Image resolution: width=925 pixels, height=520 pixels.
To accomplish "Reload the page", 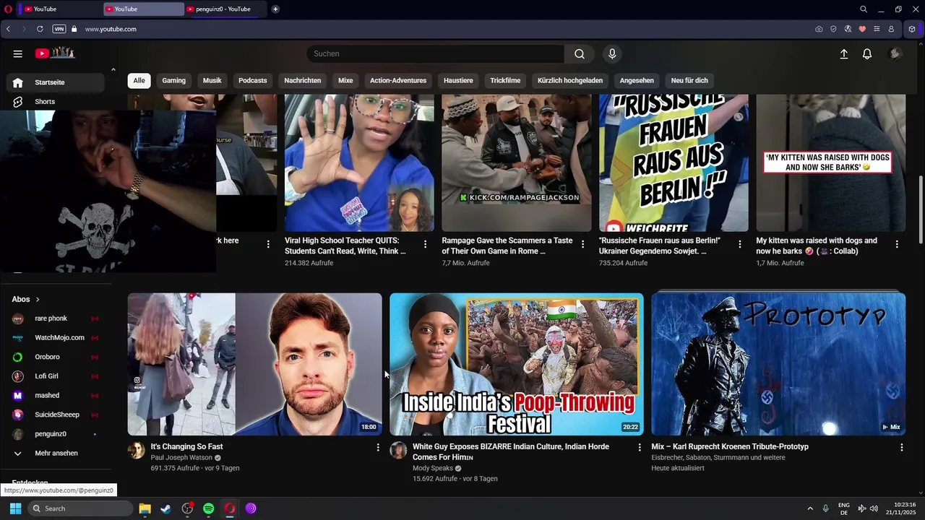I will (40, 29).
